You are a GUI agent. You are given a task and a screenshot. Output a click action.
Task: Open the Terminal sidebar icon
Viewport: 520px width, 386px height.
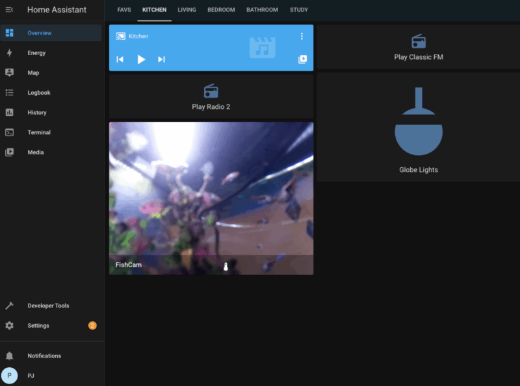(x=9, y=132)
